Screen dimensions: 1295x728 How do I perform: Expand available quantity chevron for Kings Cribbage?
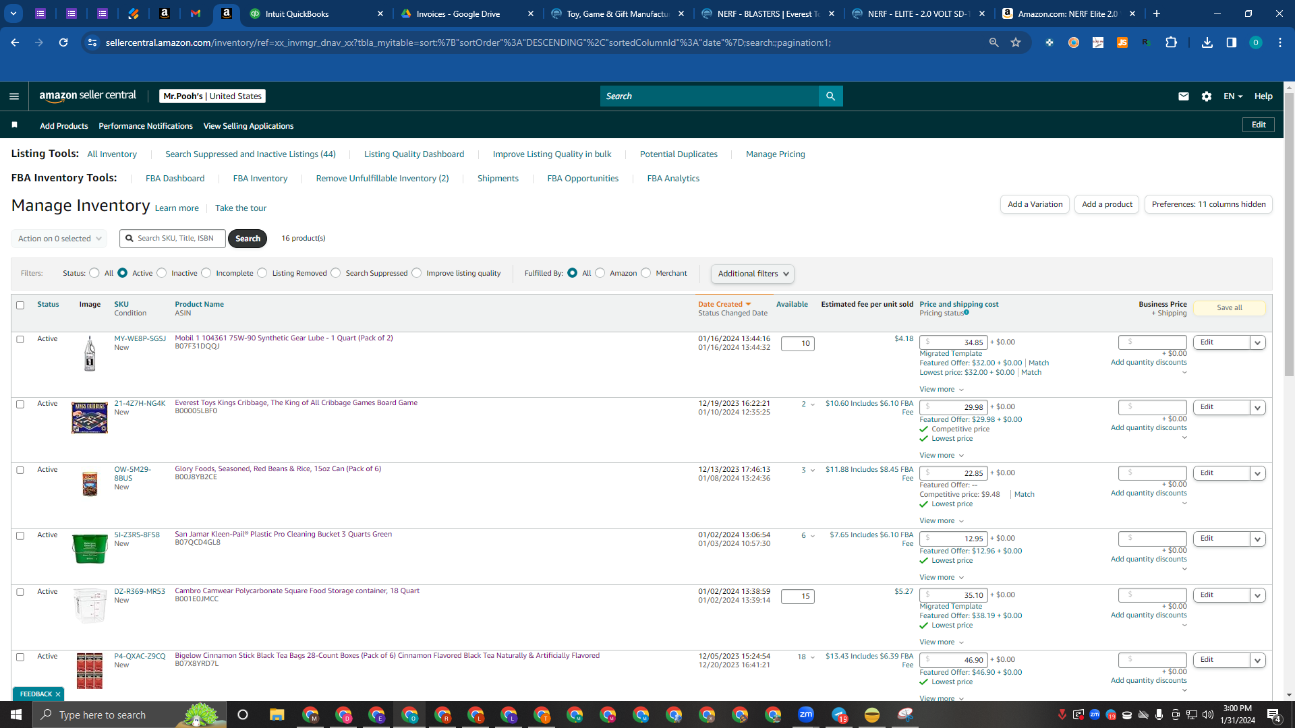[x=813, y=404]
